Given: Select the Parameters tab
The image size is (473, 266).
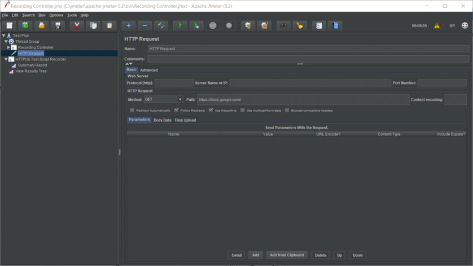Looking at the screenshot, I should (x=139, y=119).
